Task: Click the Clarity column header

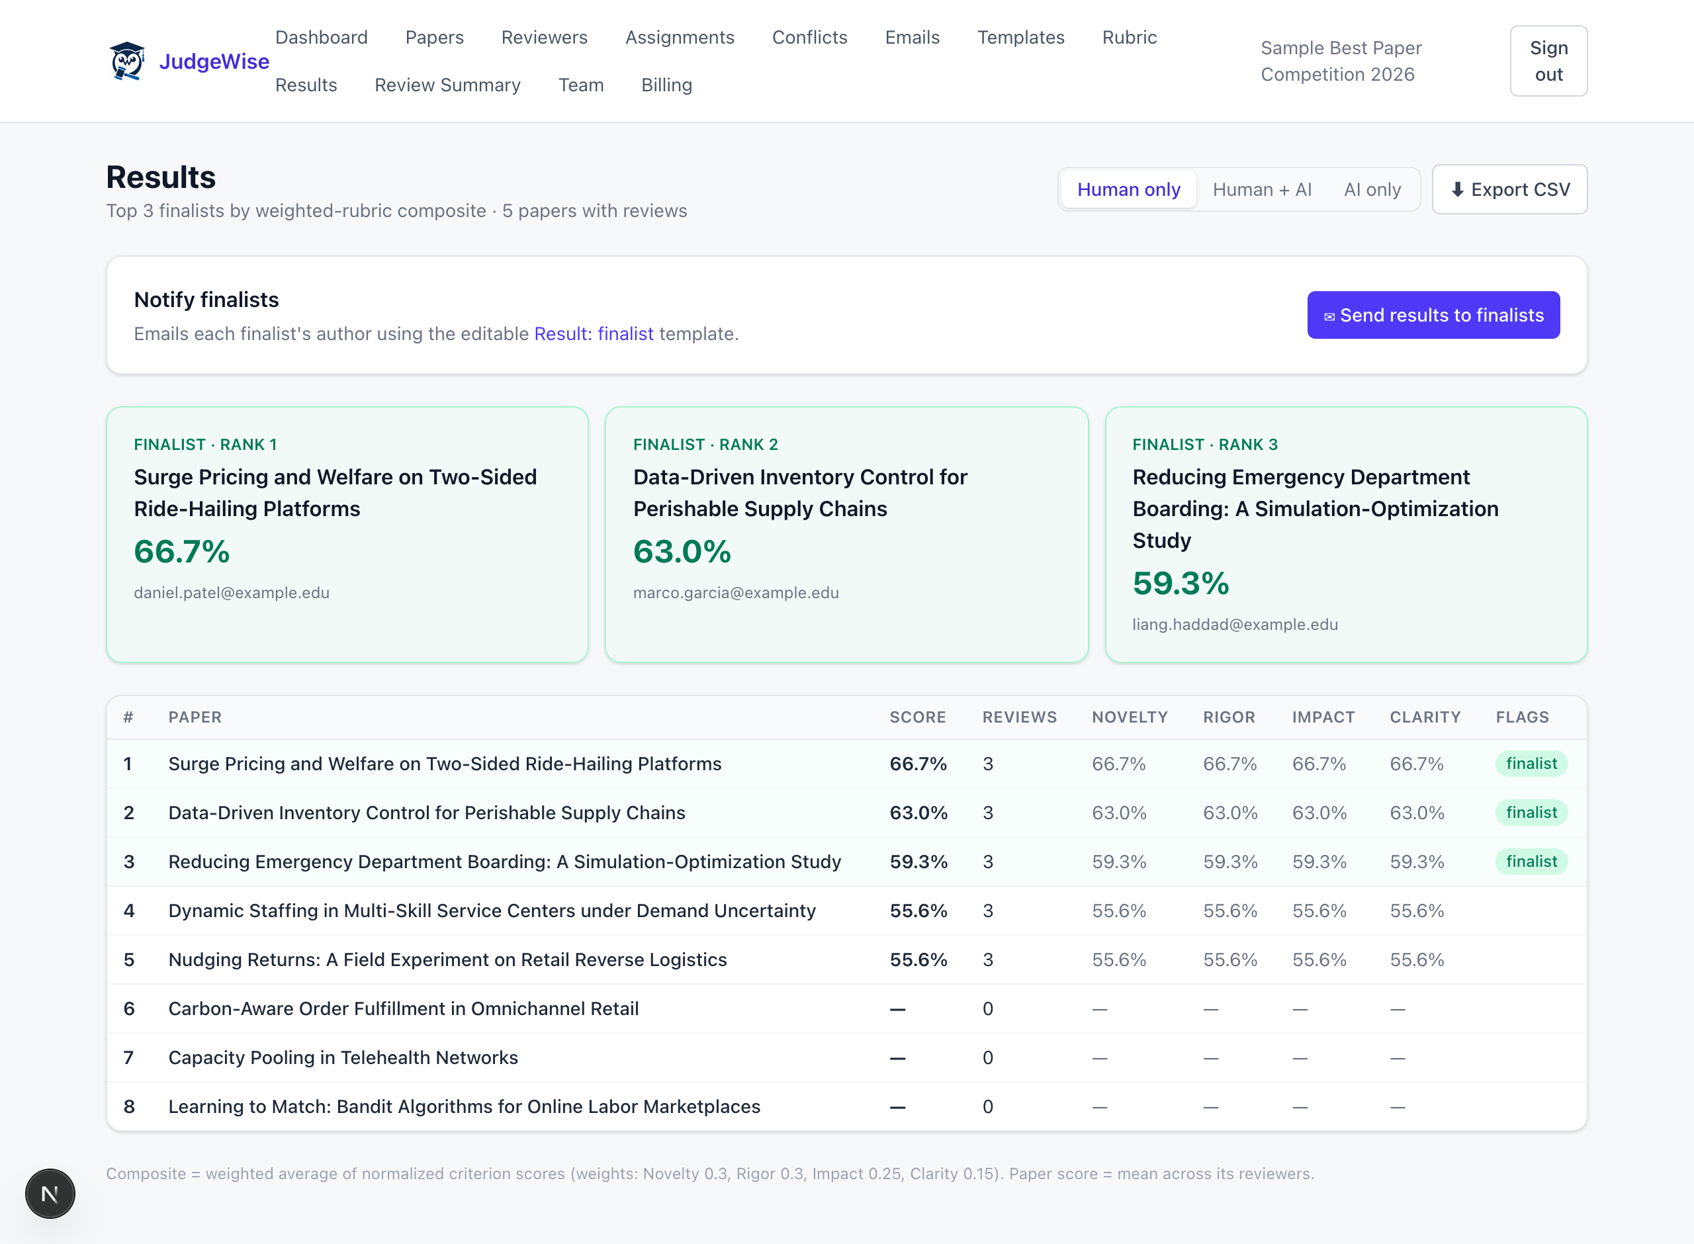Action: (1425, 717)
